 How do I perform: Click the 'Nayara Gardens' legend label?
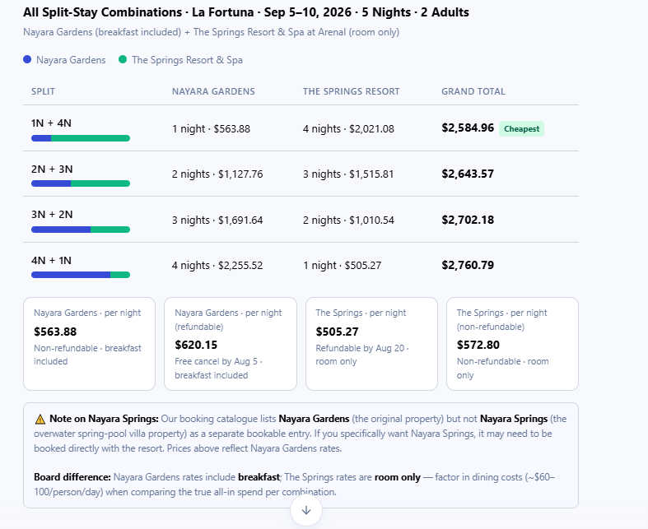pyautogui.click(x=71, y=60)
